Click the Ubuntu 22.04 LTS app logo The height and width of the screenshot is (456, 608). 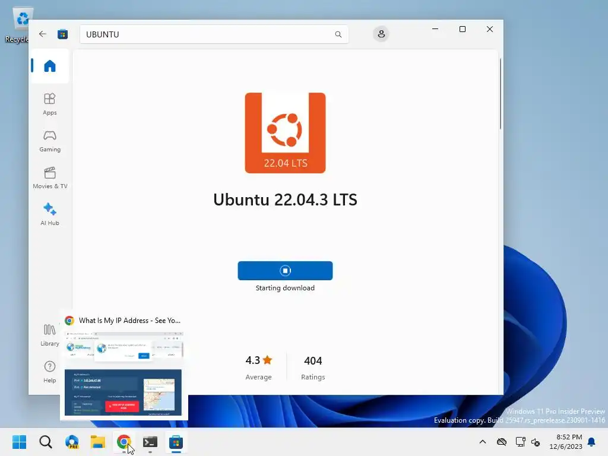click(x=285, y=133)
